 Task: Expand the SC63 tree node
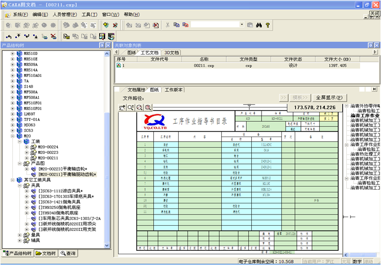click(x=12, y=130)
